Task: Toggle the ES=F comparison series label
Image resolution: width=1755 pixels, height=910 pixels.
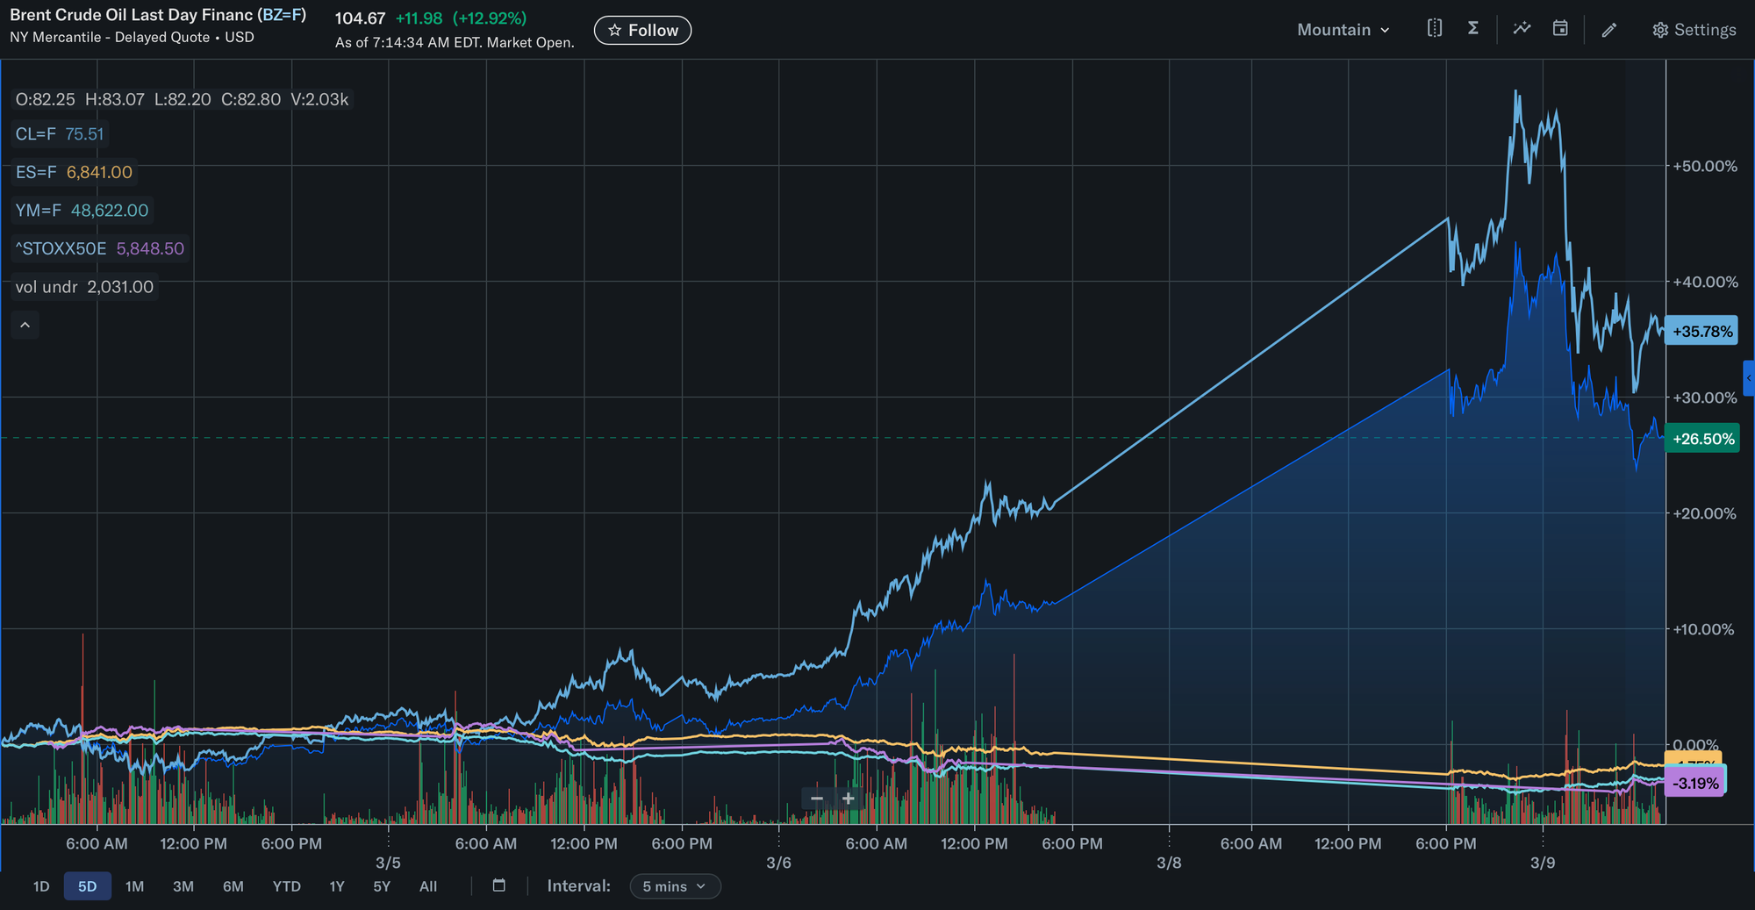Action: coord(74,173)
